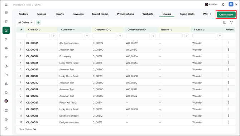This screenshot has width=240, height=136.
Task: Open claim CL_00030
Action: 32,83
